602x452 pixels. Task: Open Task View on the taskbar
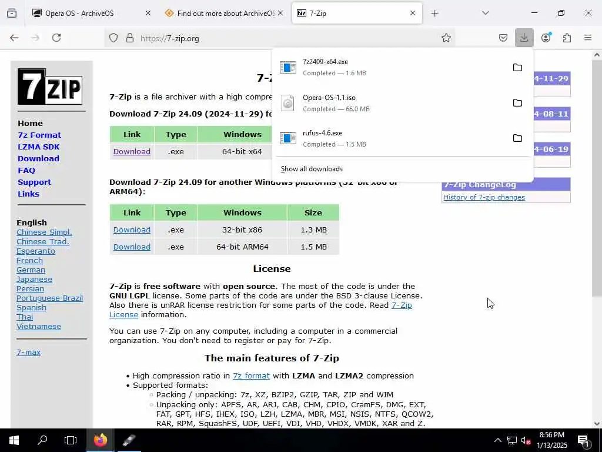pos(71,440)
